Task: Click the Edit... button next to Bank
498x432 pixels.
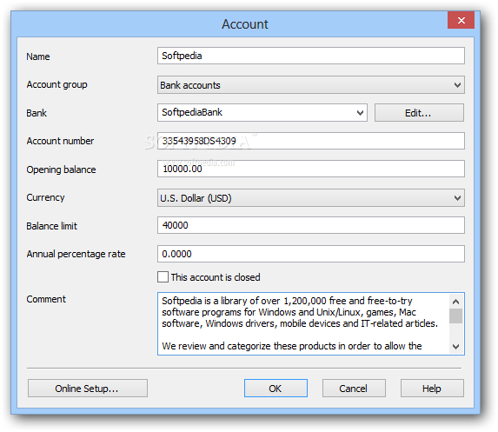Action: (419, 113)
